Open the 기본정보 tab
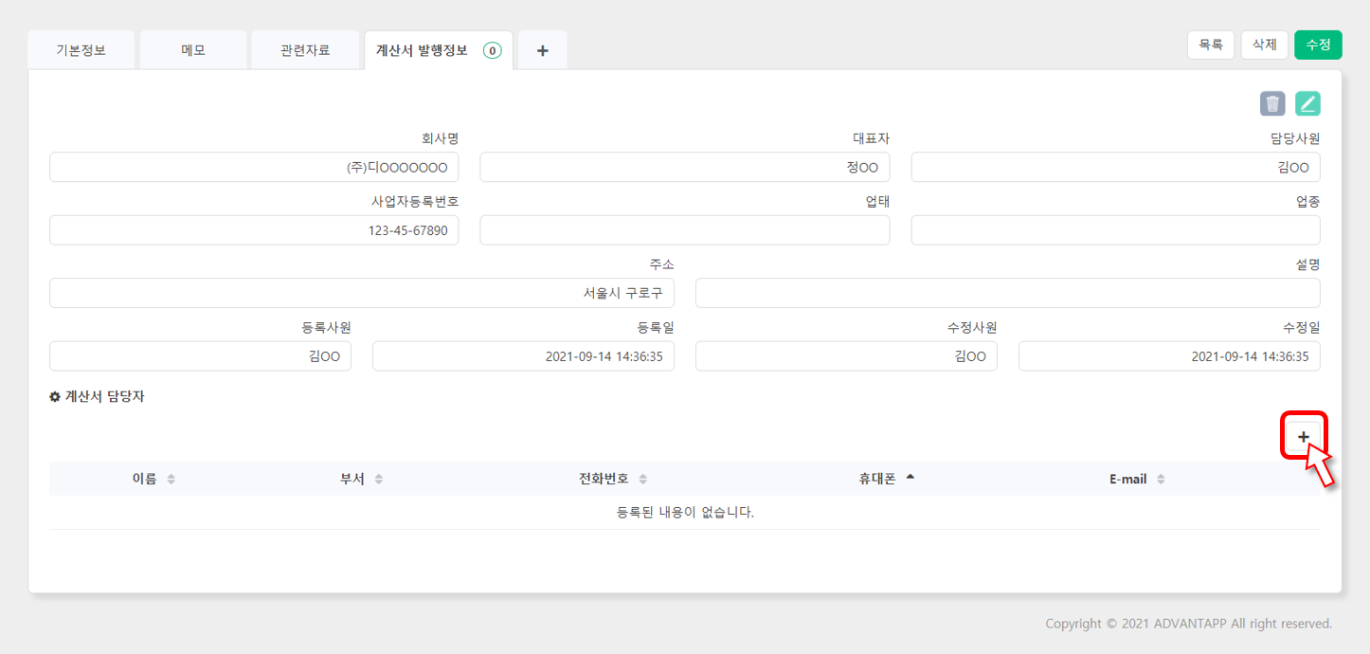Viewport: 1370px width, 654px height. (x=81, y=50)
